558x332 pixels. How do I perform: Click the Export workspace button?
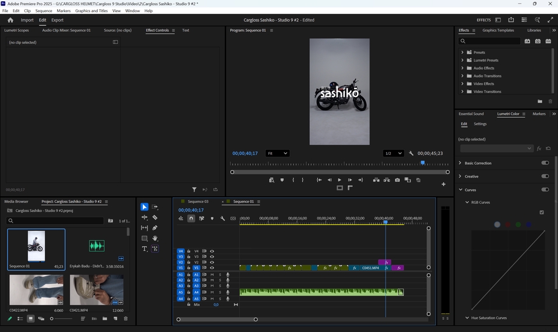pyautogui.click(x=57, y=20)
